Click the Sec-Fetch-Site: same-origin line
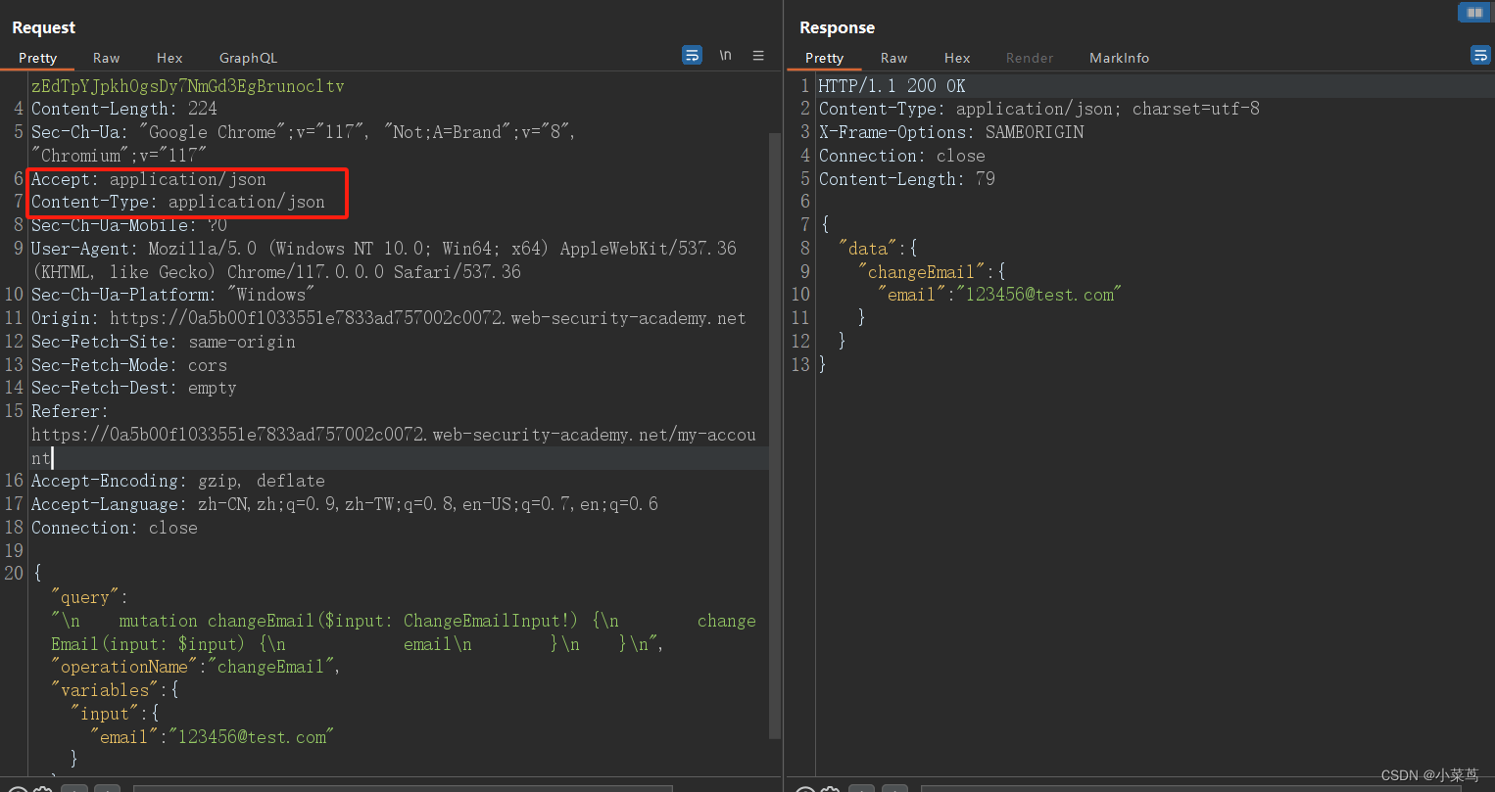 point(164,342)
